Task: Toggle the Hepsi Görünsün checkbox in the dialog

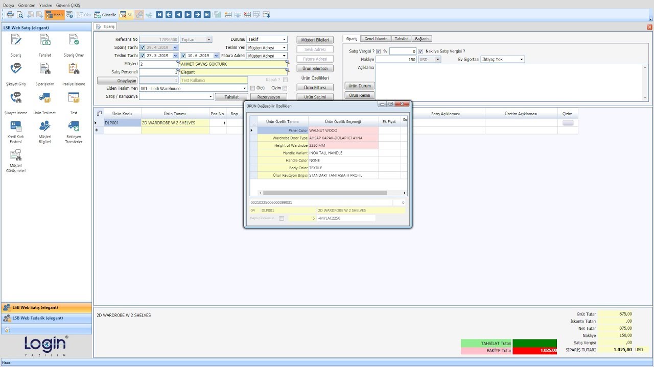Action: tap(282, 218)
